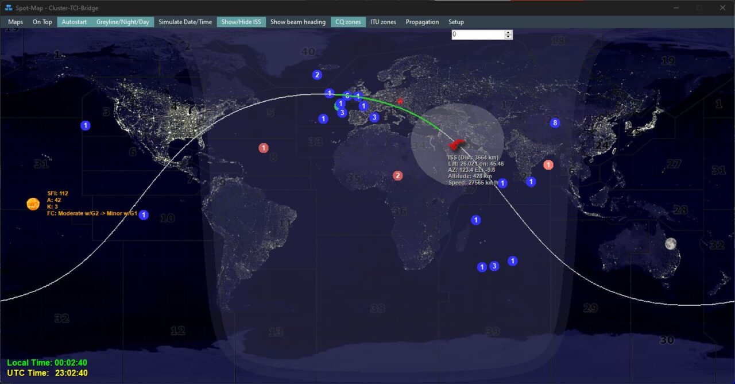This screenshot has width=735, height=384.
Task: Select the blue spot marker near Iceland
Action: (x=317, y=75)
